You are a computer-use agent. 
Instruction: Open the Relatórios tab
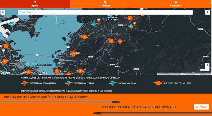coord(176,4)
